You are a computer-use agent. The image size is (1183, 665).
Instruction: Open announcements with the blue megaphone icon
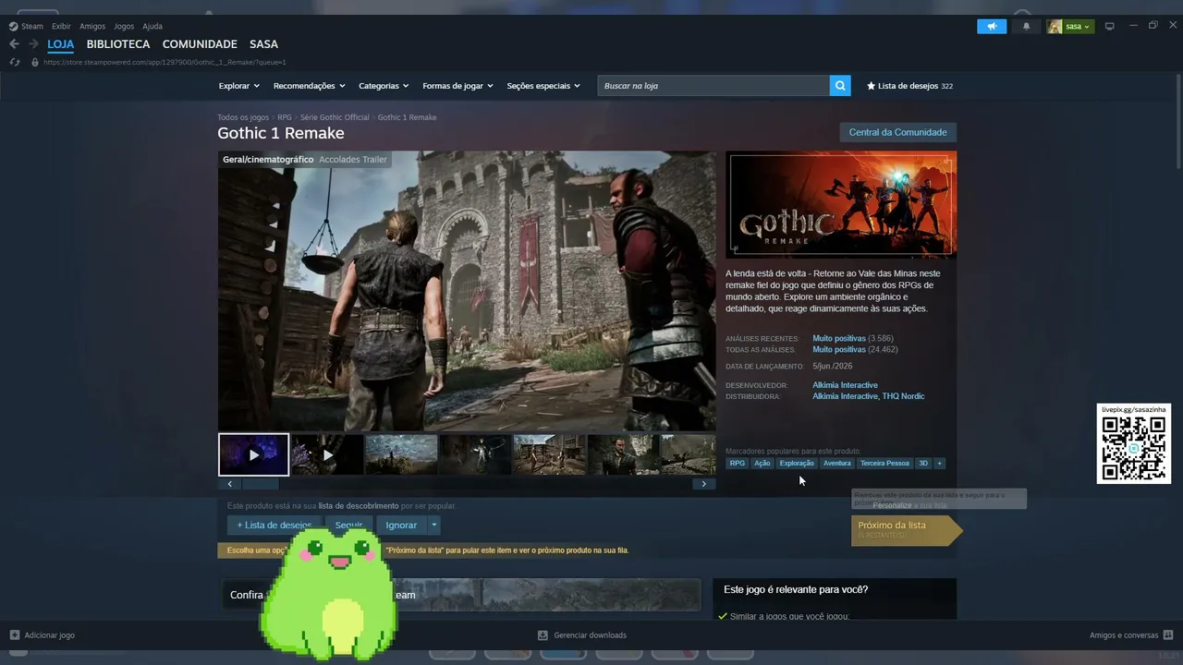pos(992,27)
